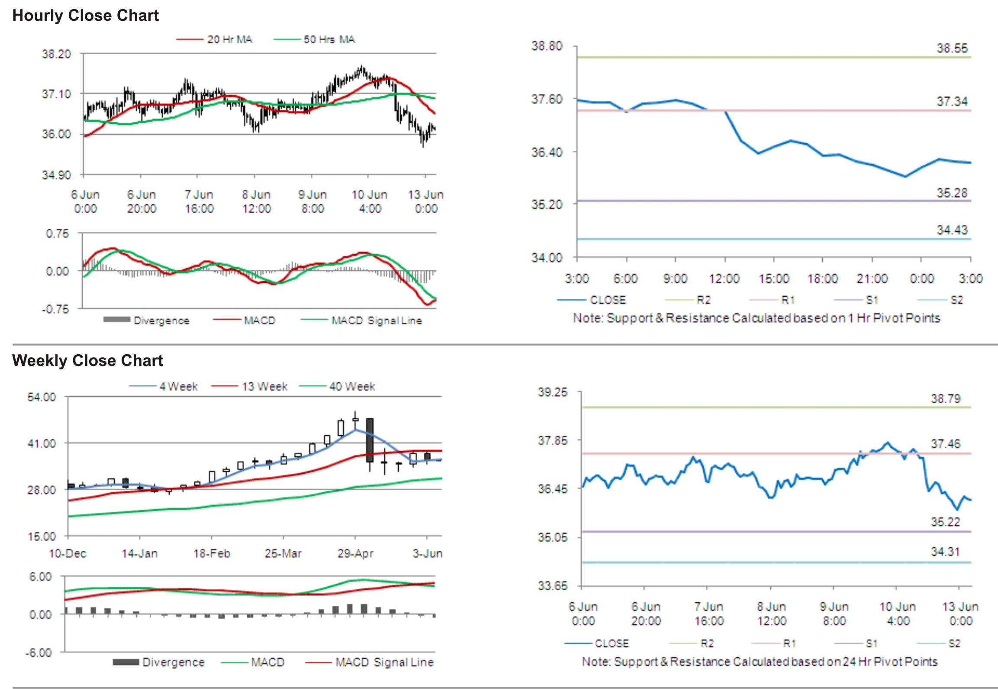The width and height of the screenshot is (998, 689).
Task: Click the note mentioning "24 Hr Pivot Points"
Action: point(760,662)
